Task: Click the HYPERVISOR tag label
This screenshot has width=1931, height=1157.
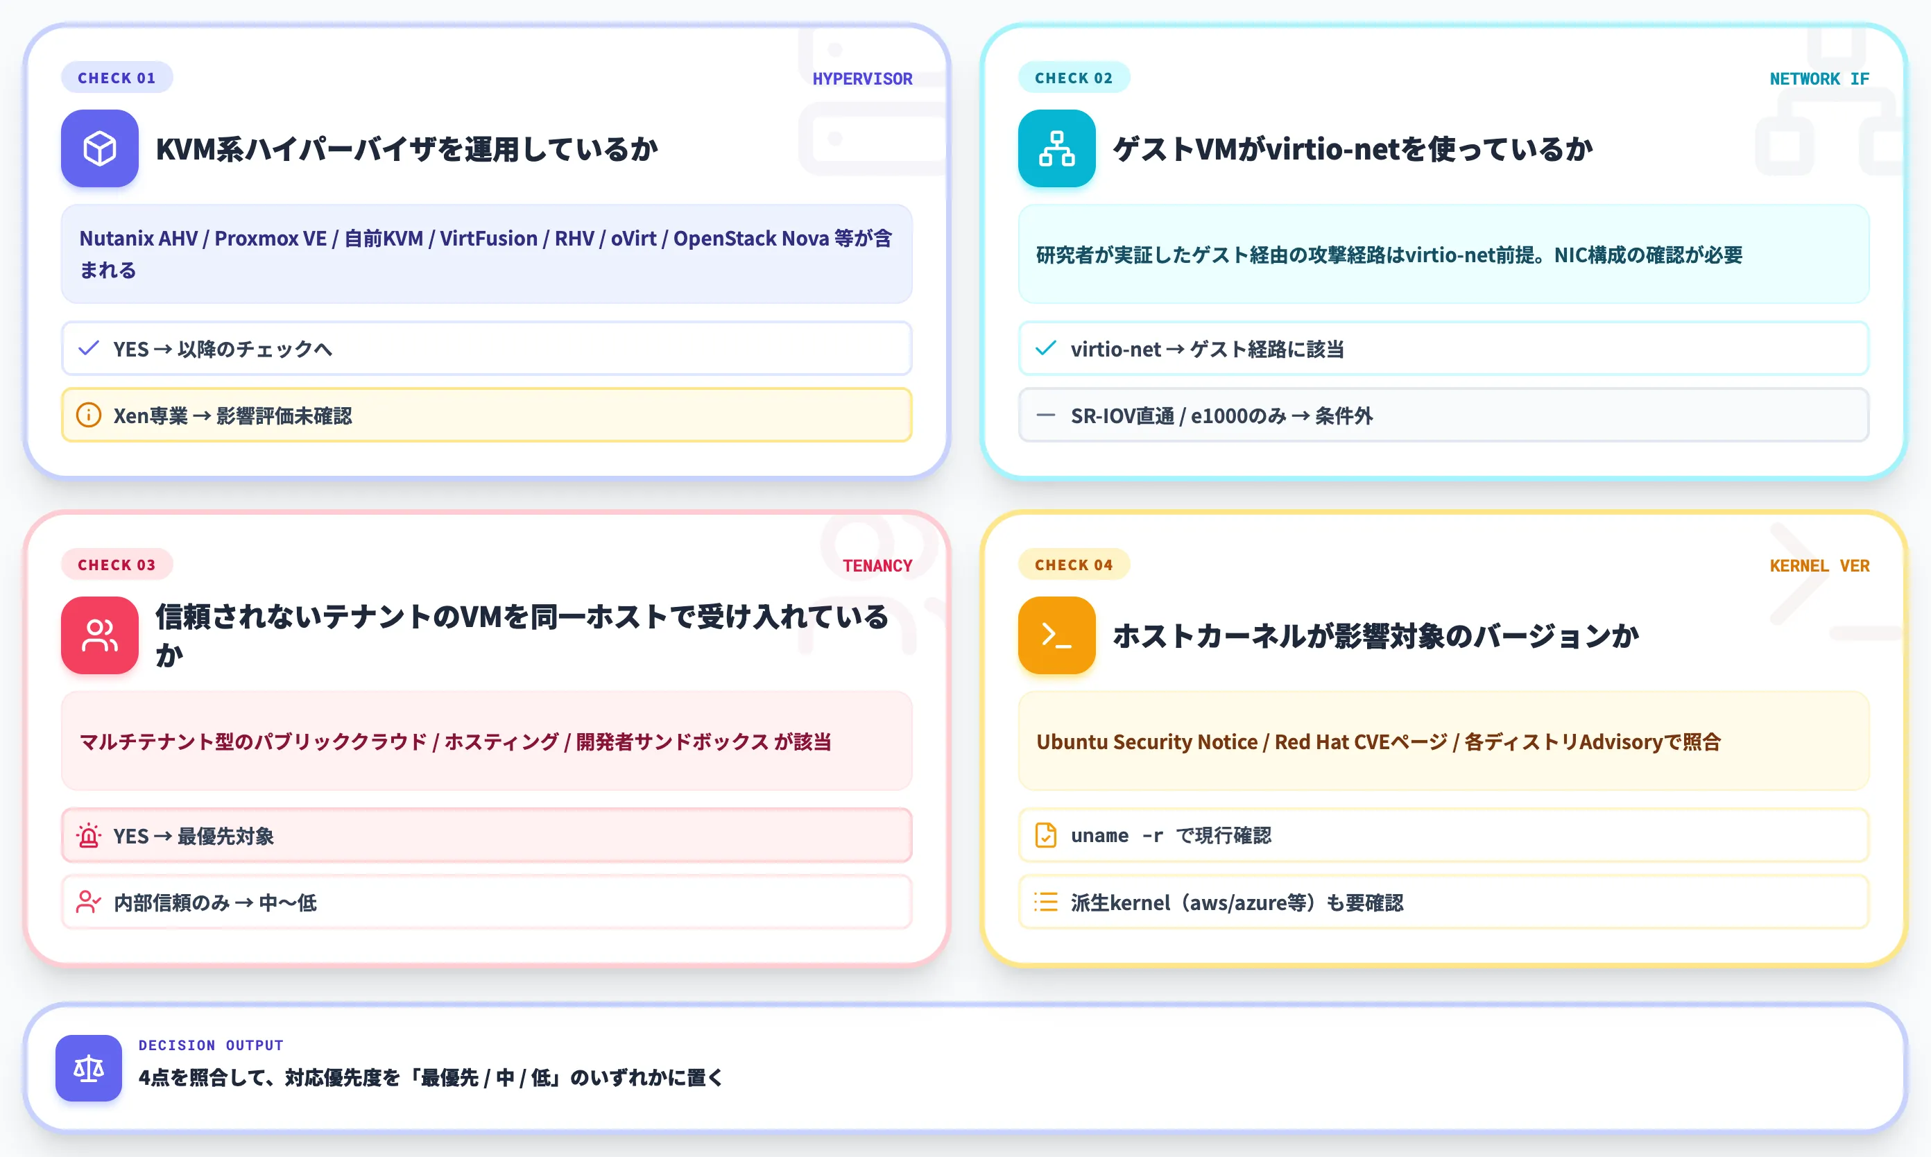Action: point(862,79)
